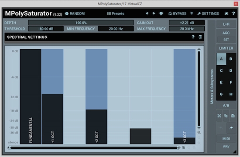Toggle AGC automatic gain compensation
Viewport: 240px width, 157px height.
coord(226,33)
